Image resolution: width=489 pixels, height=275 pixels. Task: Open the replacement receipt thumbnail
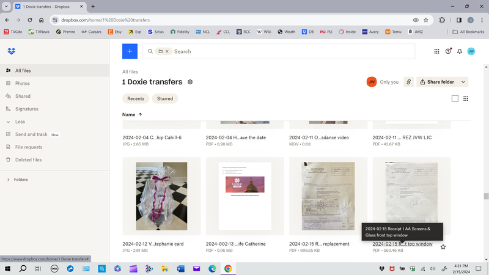coord(328,196)
